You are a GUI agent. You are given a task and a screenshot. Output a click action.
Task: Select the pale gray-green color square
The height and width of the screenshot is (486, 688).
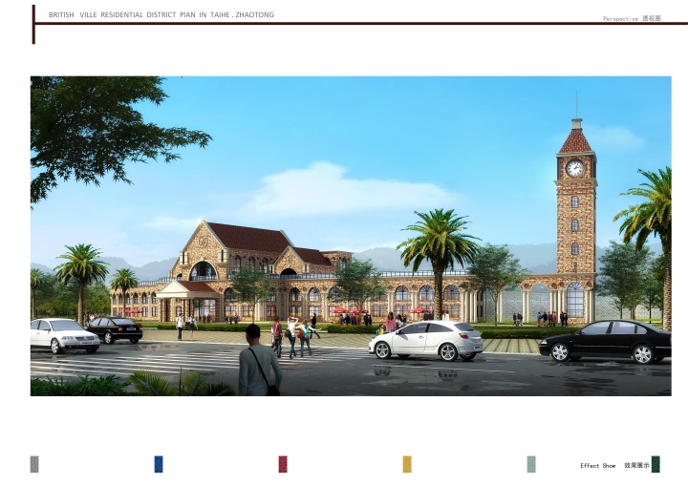(x=531, y=464)
